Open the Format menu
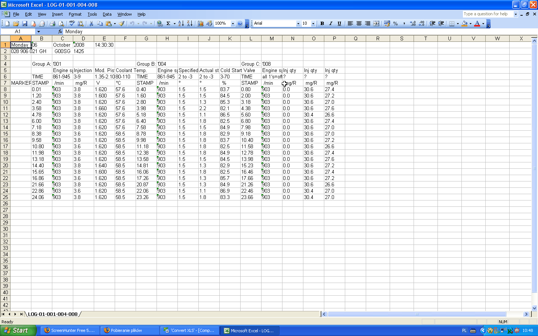 pos(75,14)
